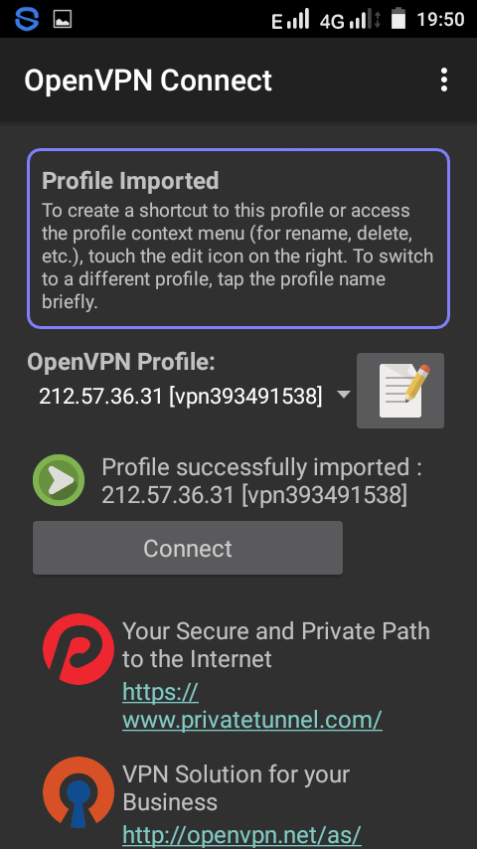This screenshot has height=849, width=477.
Task: Tap the Profile Imported info box
Action: tap(238, 239)
